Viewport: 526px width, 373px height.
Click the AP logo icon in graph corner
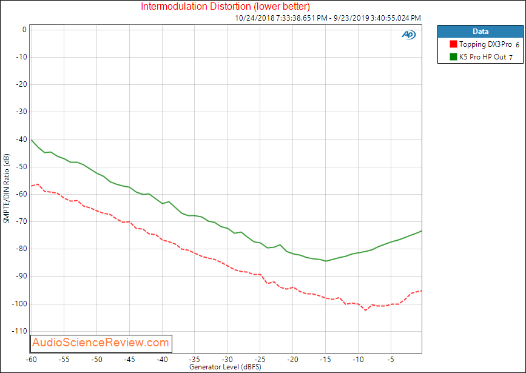point(408,35)
